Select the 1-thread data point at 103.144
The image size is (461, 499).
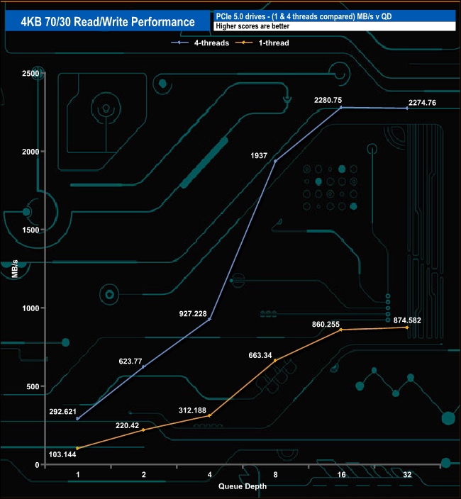tap(78, 449)
